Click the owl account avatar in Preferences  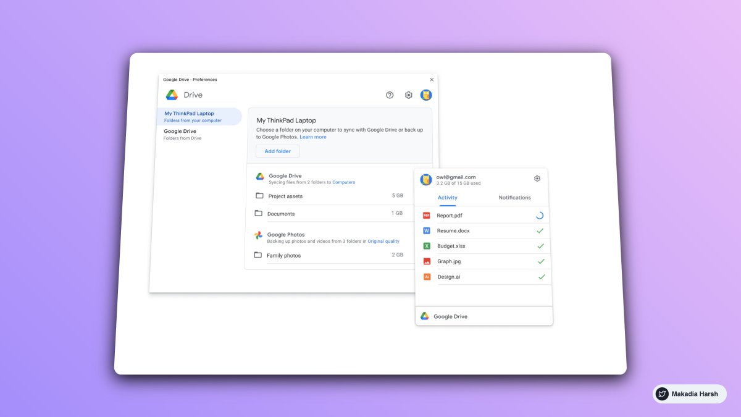(x=425, y=95)
